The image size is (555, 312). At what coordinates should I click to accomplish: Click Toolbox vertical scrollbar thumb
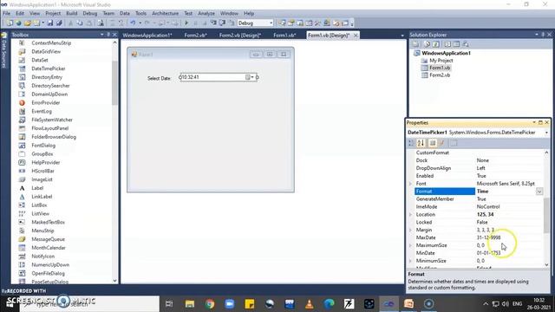114,83
